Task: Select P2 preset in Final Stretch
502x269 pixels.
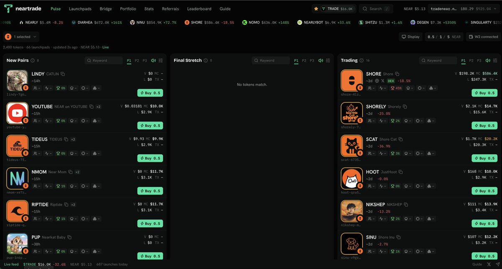Action: point(304,61)
